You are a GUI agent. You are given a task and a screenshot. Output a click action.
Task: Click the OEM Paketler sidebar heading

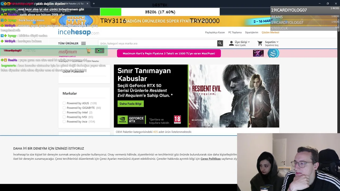pos(73,71)
